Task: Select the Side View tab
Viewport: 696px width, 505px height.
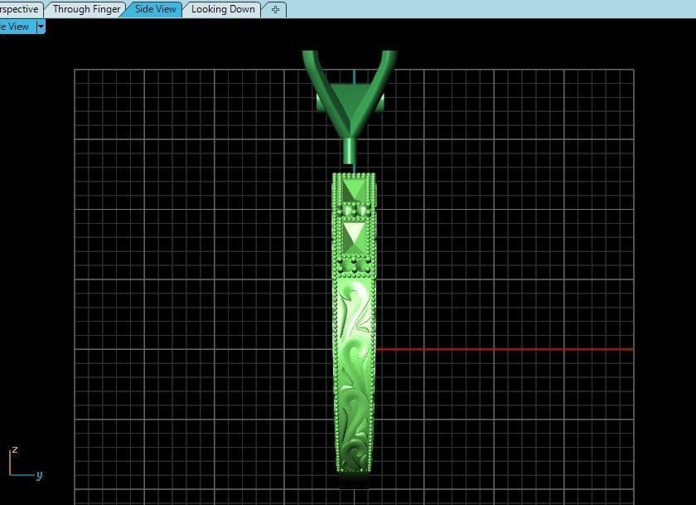Action: point(155,9)
